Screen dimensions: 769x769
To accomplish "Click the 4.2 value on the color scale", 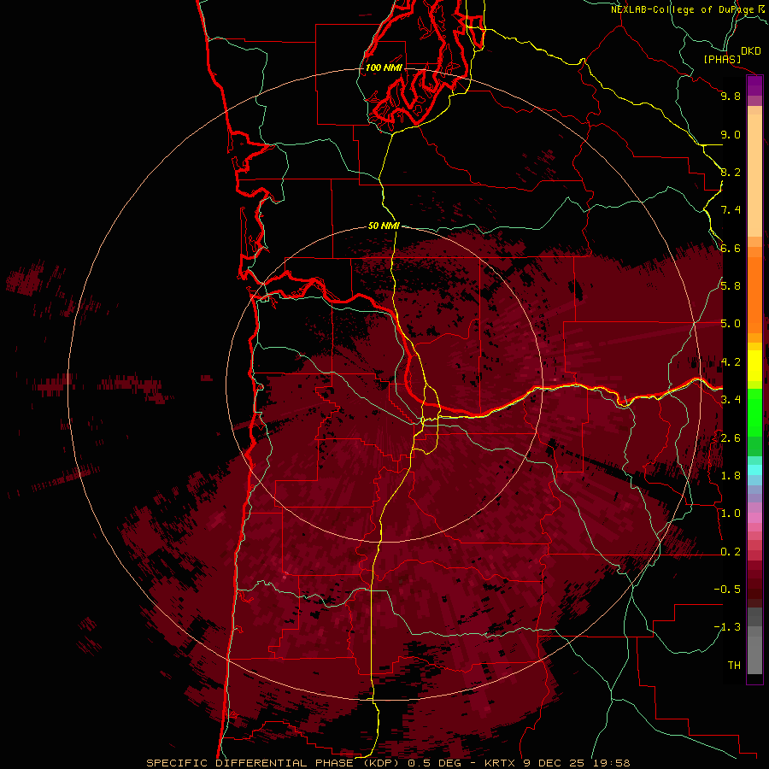I will click(731, 362).
